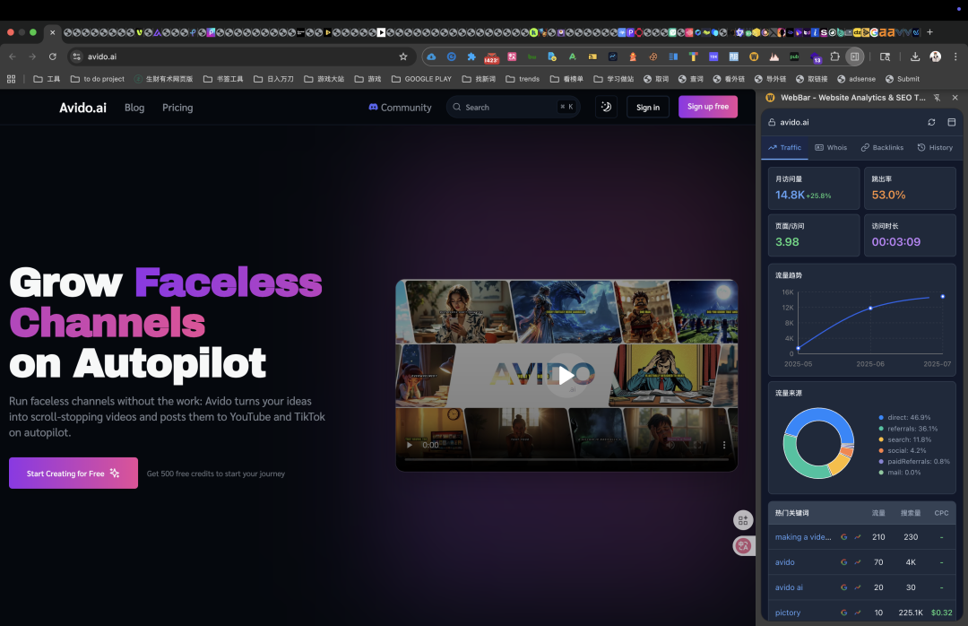Screen dimensions: 968x626
Task: Reload the page with the refresh icon
Action: [53, 57]
